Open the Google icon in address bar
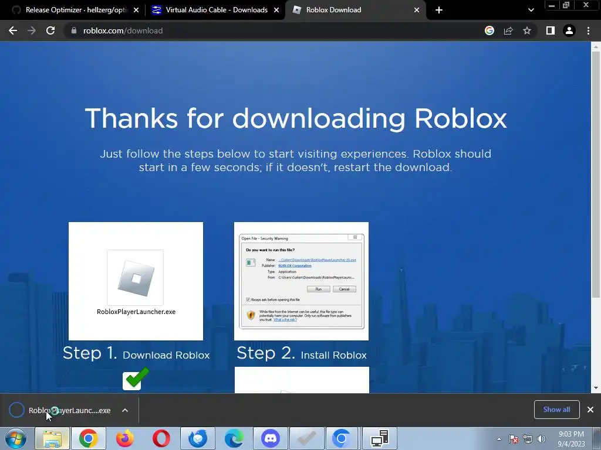The height and width of the screenshot is (450, 601). (x=489, y=30)
